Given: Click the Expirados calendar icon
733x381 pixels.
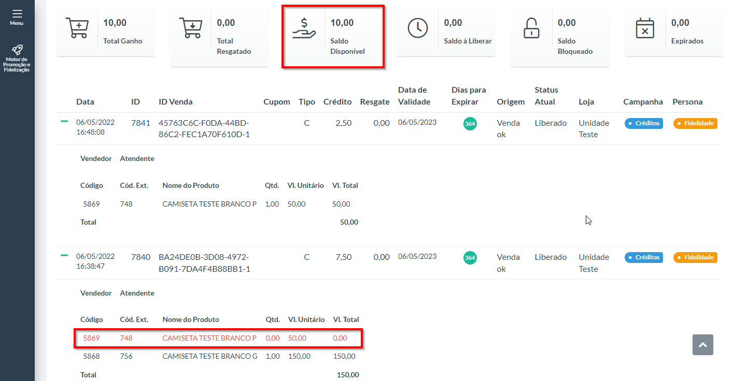Looking at the screenshot, I should coord(645,28).
